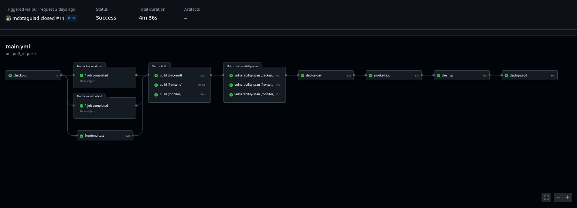The height and width of the screenshot is (208, 577).
Task: Open vulnerability-scan (monitor) job
Action: (255, 95)
